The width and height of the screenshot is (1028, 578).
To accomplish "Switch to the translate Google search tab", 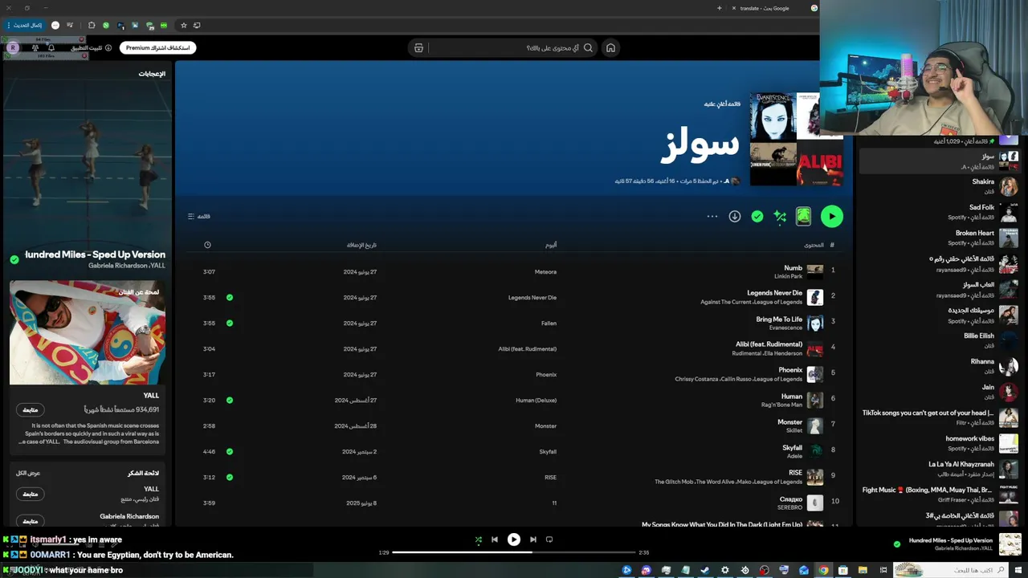I will pyautogui.click(x=775, y=8).
